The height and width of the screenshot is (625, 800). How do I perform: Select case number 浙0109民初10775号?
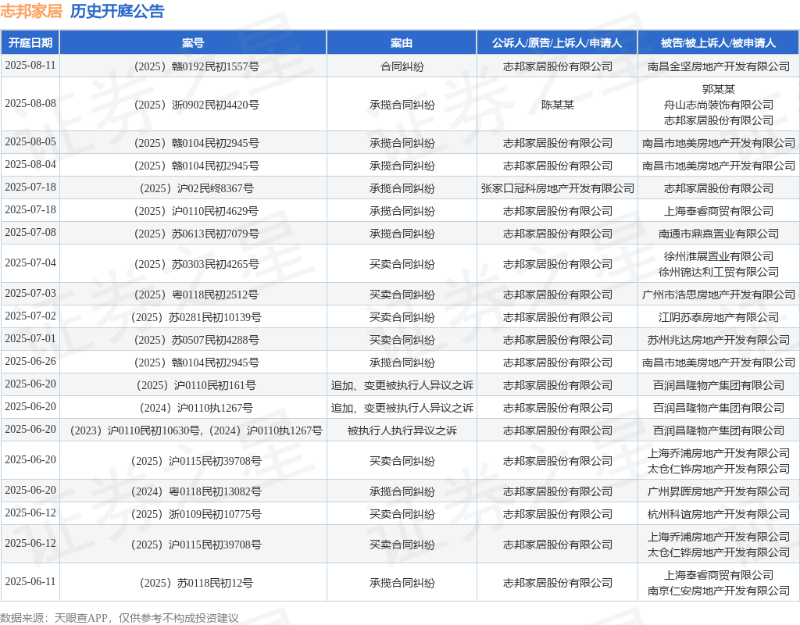pyautogui.click(x=196, y=514)
